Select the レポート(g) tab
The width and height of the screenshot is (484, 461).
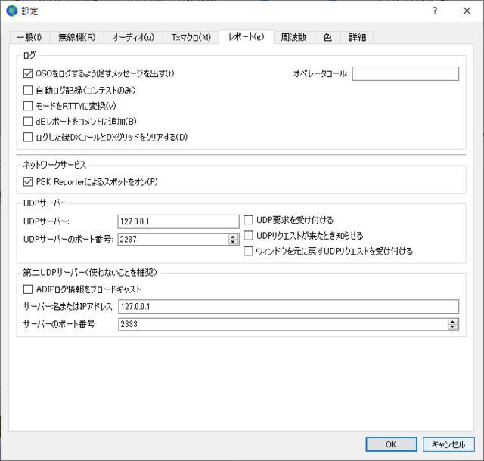246,37
